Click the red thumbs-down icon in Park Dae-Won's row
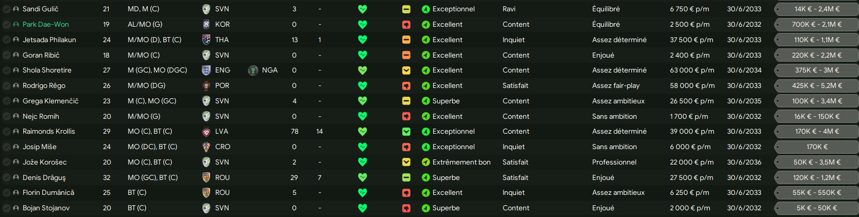Viewport: 859px width, 217px height. [406, 25]
